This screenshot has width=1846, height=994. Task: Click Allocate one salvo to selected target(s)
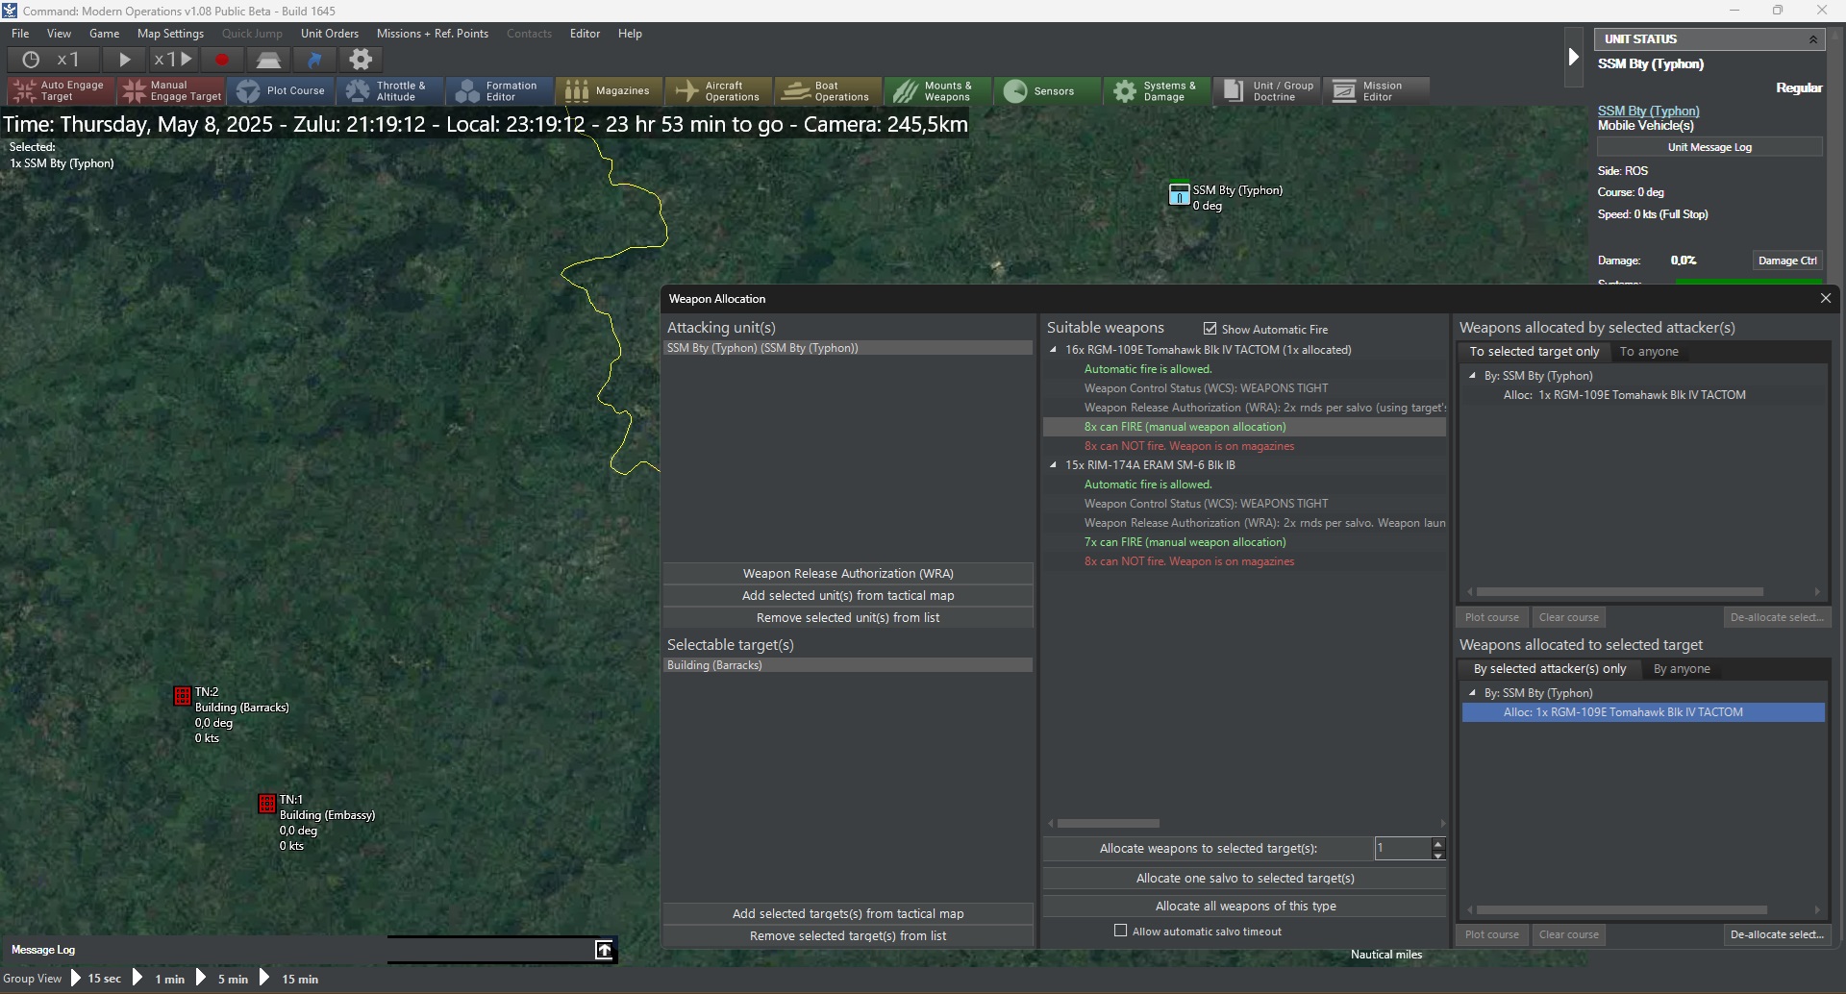coord(1245,878)
